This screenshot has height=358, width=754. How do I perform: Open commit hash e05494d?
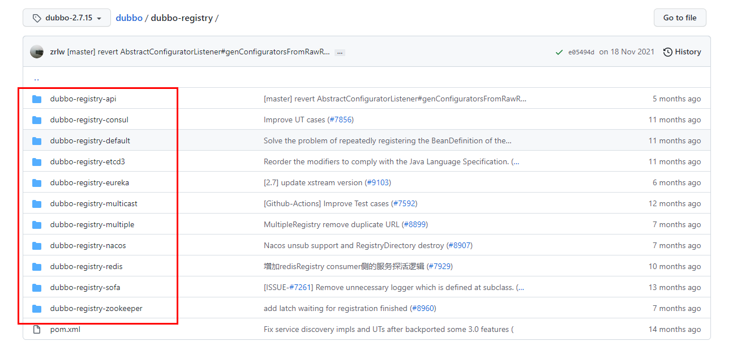coord(581,52)
